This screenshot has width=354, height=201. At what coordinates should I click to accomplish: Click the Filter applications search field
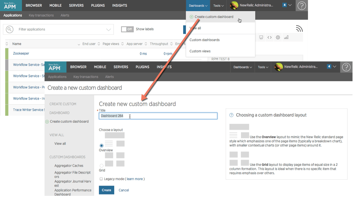(x=58, y=29)
